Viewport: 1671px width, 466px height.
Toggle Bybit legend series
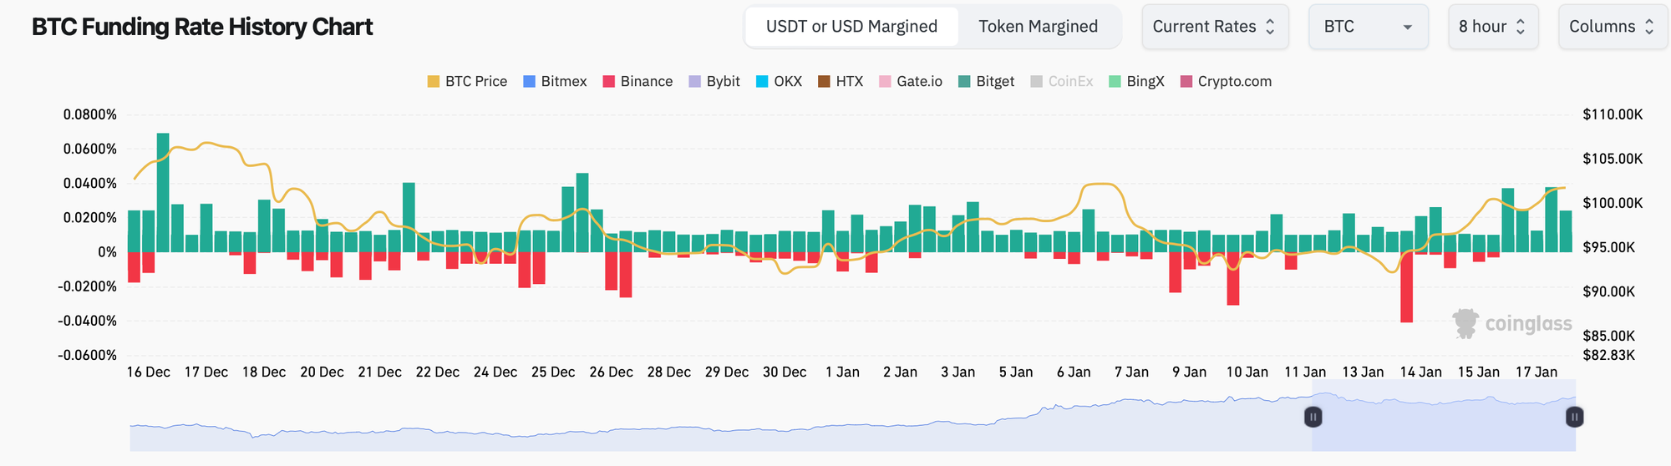(714, 81)
